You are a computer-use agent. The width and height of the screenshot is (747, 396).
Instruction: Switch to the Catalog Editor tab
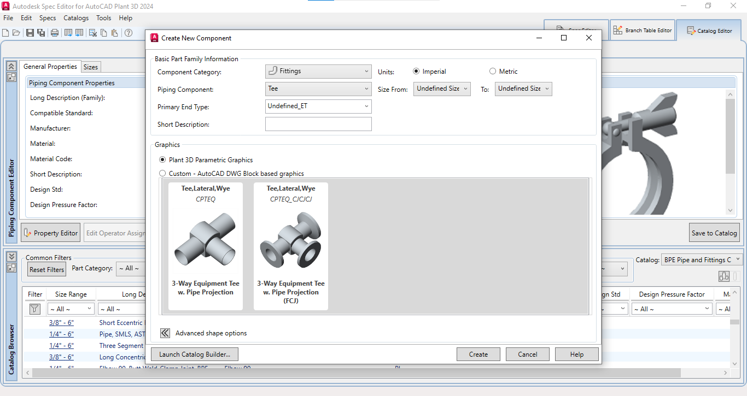click(x=710, y=31)
